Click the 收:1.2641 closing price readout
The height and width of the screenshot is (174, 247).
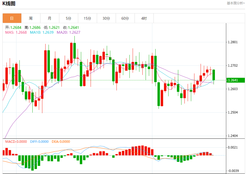coord(71,27)
